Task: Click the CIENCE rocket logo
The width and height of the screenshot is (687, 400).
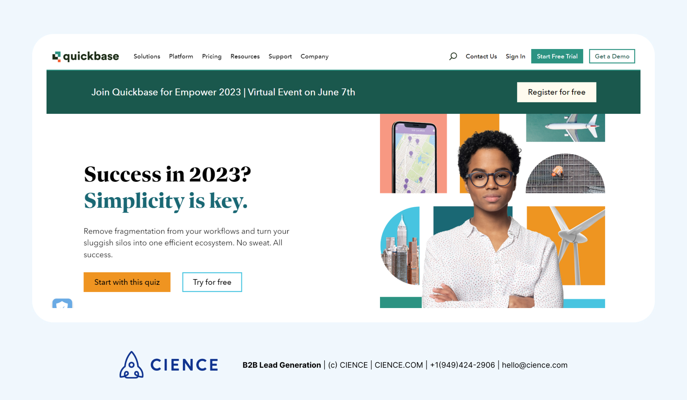Action: (x=132, y=365)
